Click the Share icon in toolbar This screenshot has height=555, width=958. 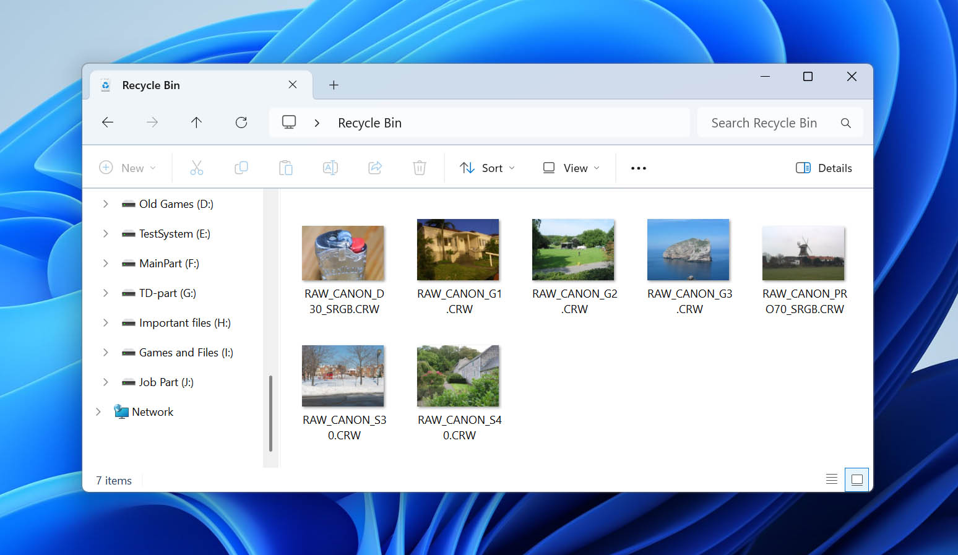tap(375, 168)
